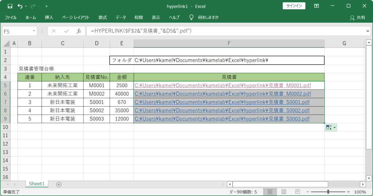Click the cell with amount 40000
This screenshot has width=373, height=196.
[x=122, y=94]
